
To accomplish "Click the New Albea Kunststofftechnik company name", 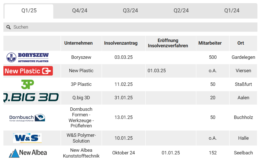I will point(81,153).
